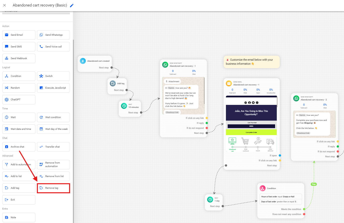344x223 pixels.
Task: Choose the Wait day of the week block
Action: coord(53,129)
